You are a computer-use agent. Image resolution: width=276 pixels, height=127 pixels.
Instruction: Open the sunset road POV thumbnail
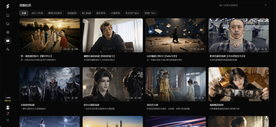[x=50, y=35]
